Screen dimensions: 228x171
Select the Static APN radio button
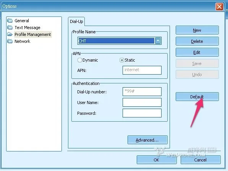[121, 60]
